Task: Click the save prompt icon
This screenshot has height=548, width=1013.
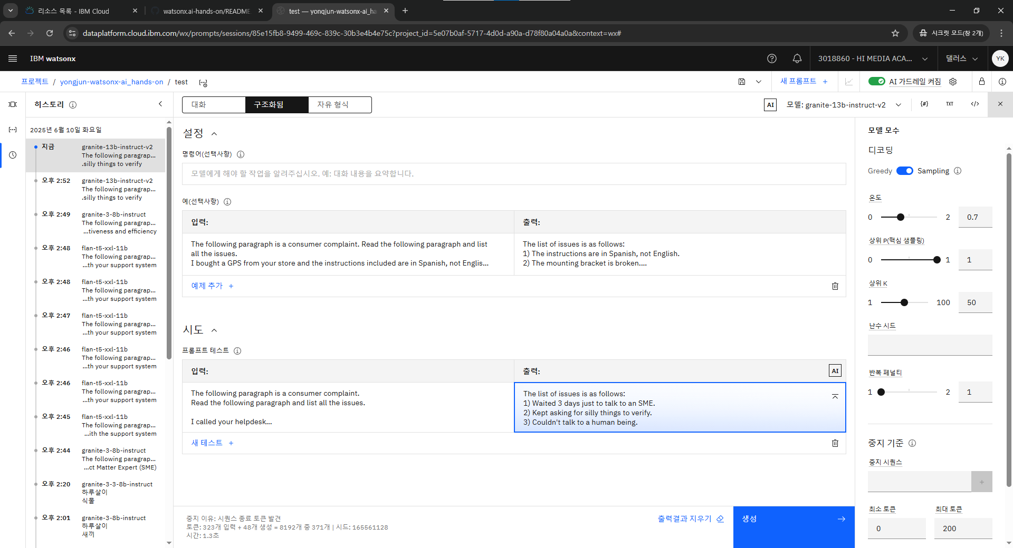Action: (742, 82)
